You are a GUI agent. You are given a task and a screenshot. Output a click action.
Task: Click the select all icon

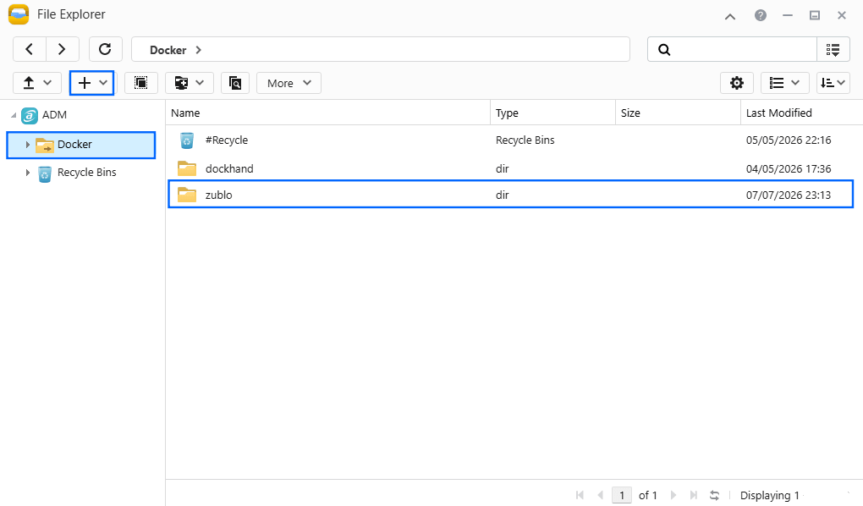pos(141,83)
